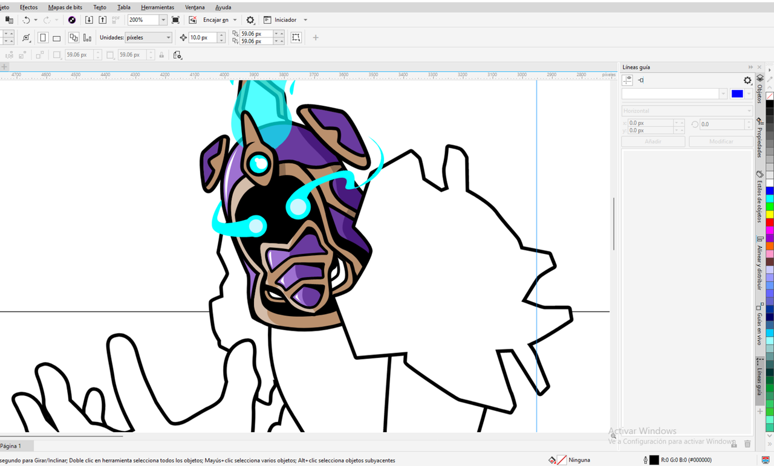
Task: Collapse the Líneas guía docker with double arrows
Action: point(750,67)
